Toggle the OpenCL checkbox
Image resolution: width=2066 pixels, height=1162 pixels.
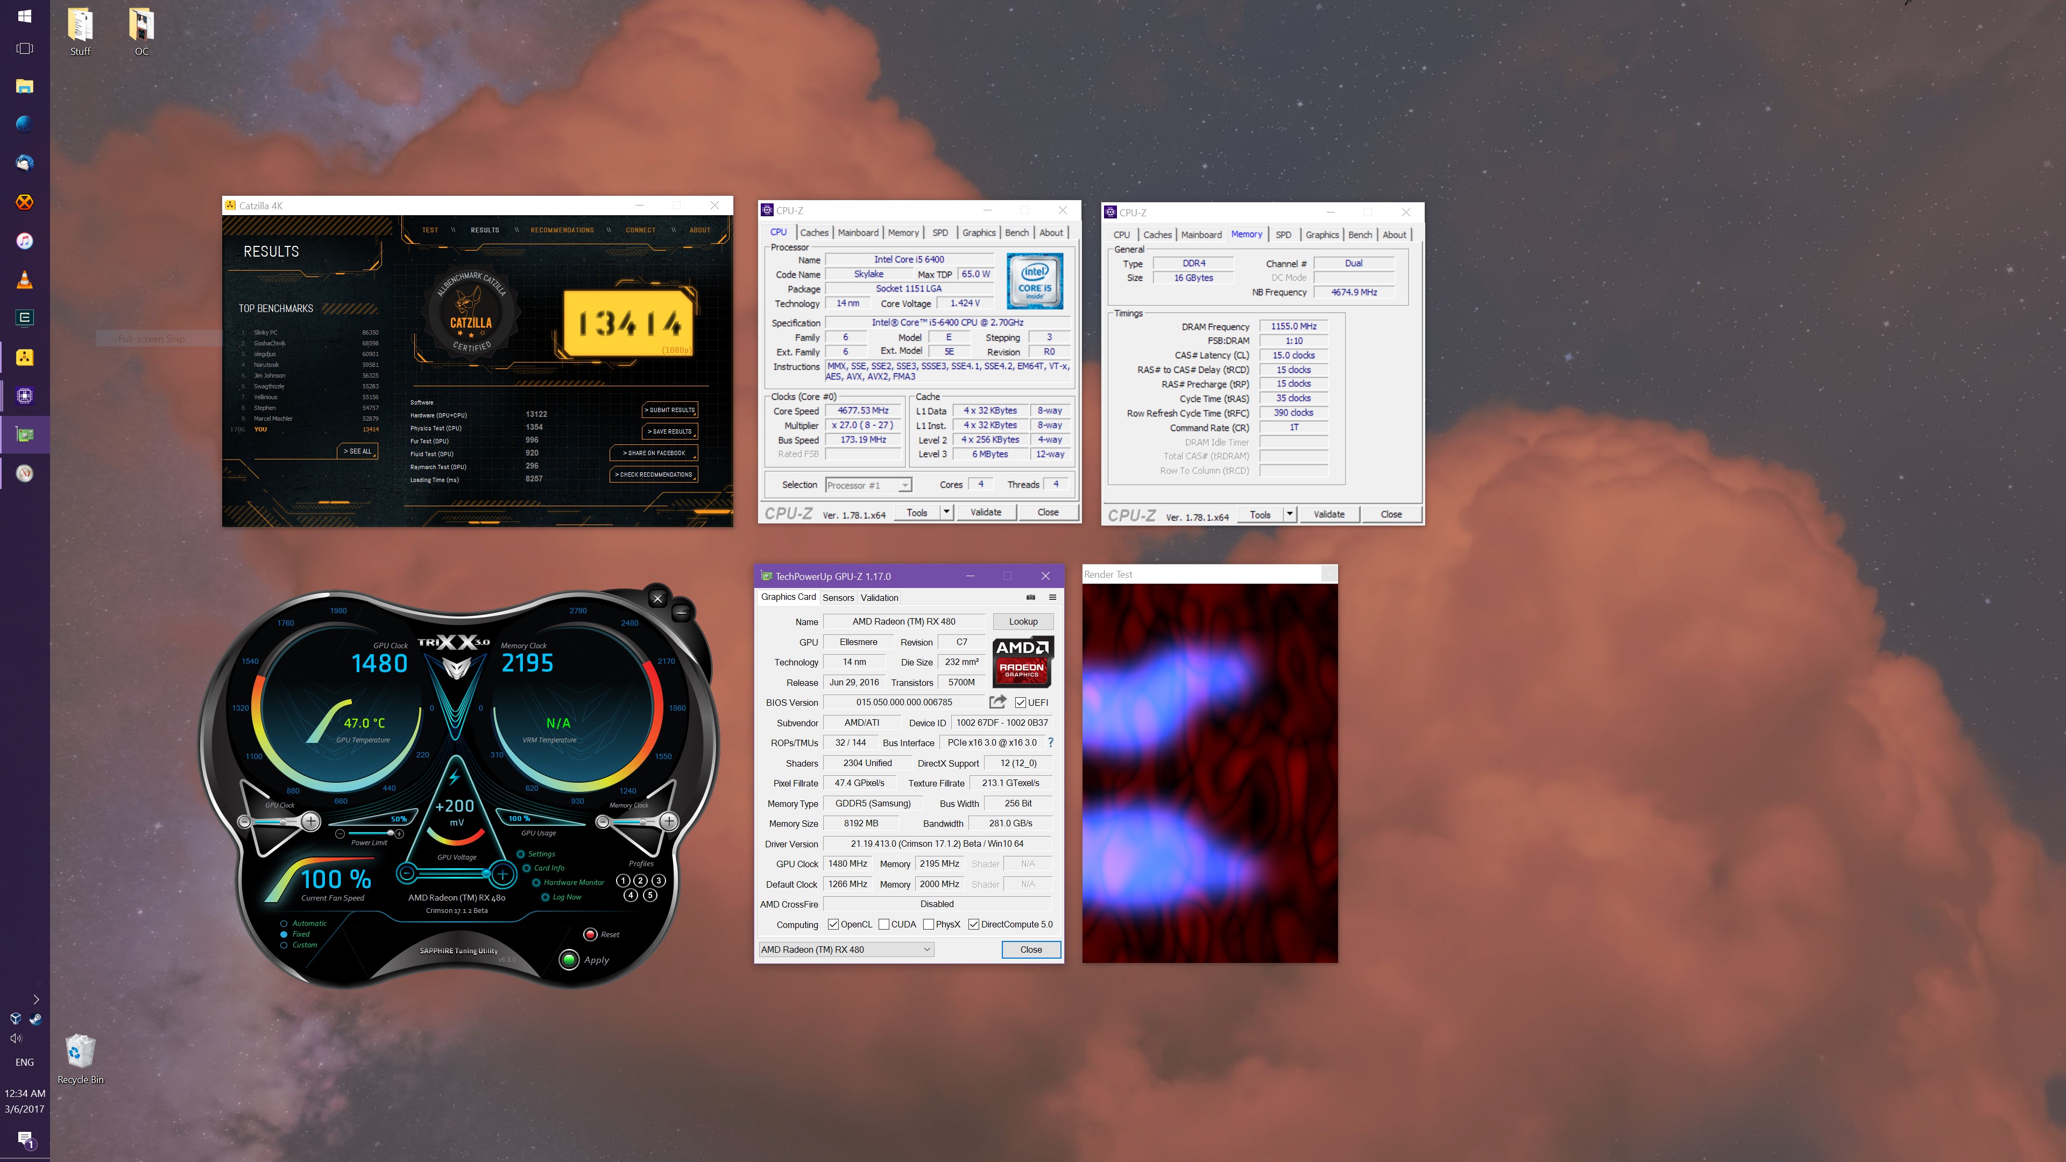833,925
